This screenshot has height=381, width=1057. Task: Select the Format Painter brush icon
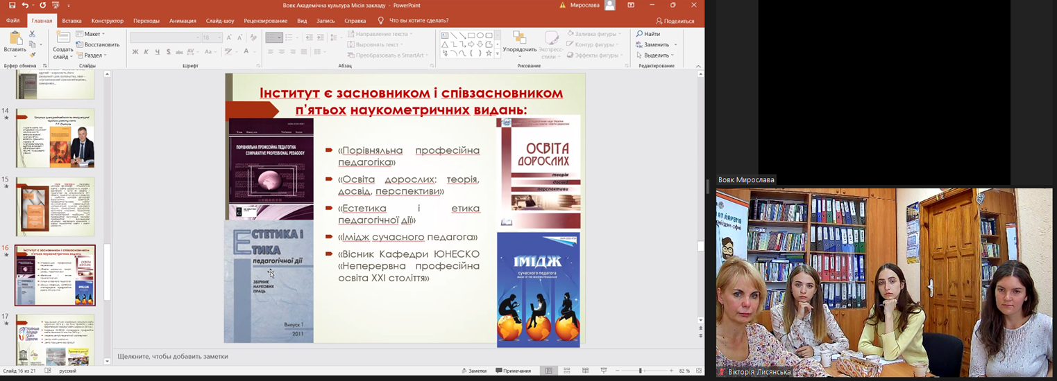click(32, 55)
